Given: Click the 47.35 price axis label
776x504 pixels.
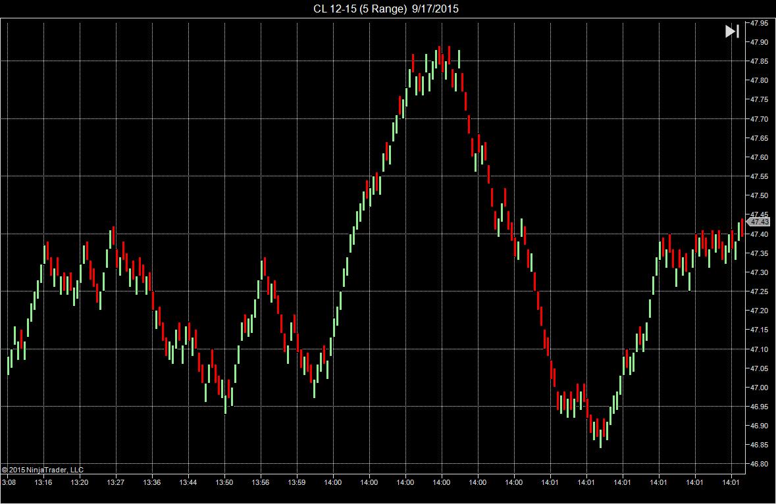Looking at the screenshot, I should [x=760, y=253].
